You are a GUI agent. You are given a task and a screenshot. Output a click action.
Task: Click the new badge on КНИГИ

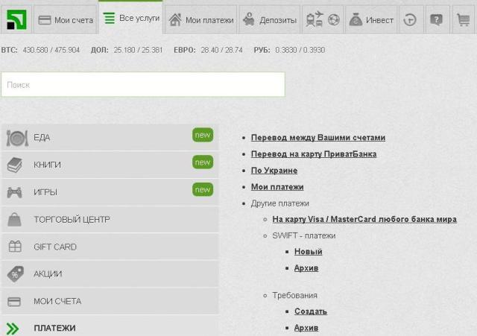(x=203, y=162)
